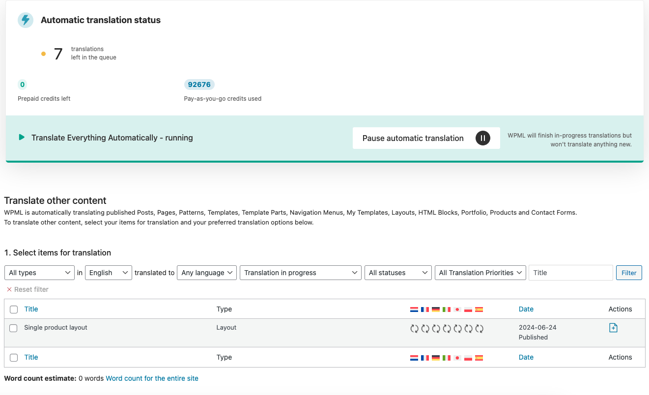Click the Japanese flag in table header
This screenshot has height=395, width=649.
point(457,310)
